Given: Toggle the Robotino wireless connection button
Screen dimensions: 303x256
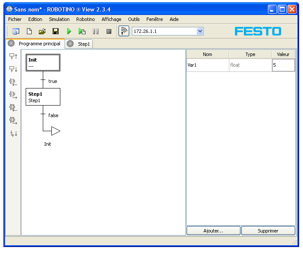Looking at the screenshot, I should (x=124, y=31).
